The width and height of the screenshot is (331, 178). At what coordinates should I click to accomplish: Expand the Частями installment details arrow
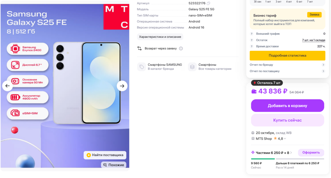point(291,153)
